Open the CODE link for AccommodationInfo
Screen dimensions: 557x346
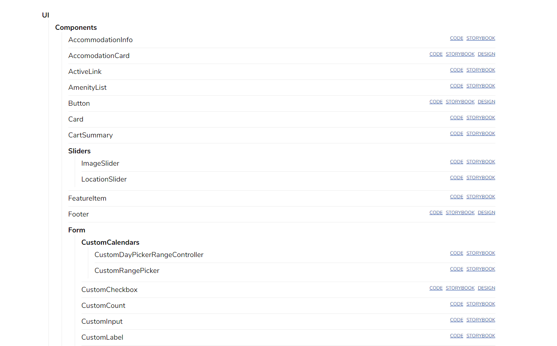(456, 38)
